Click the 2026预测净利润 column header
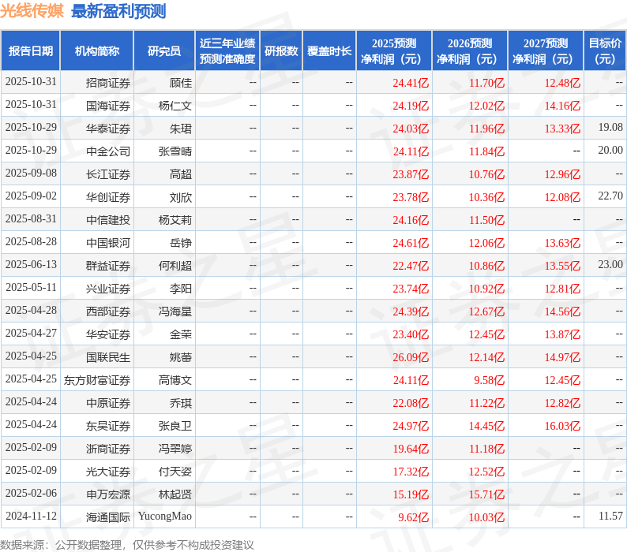 (470, 51)
